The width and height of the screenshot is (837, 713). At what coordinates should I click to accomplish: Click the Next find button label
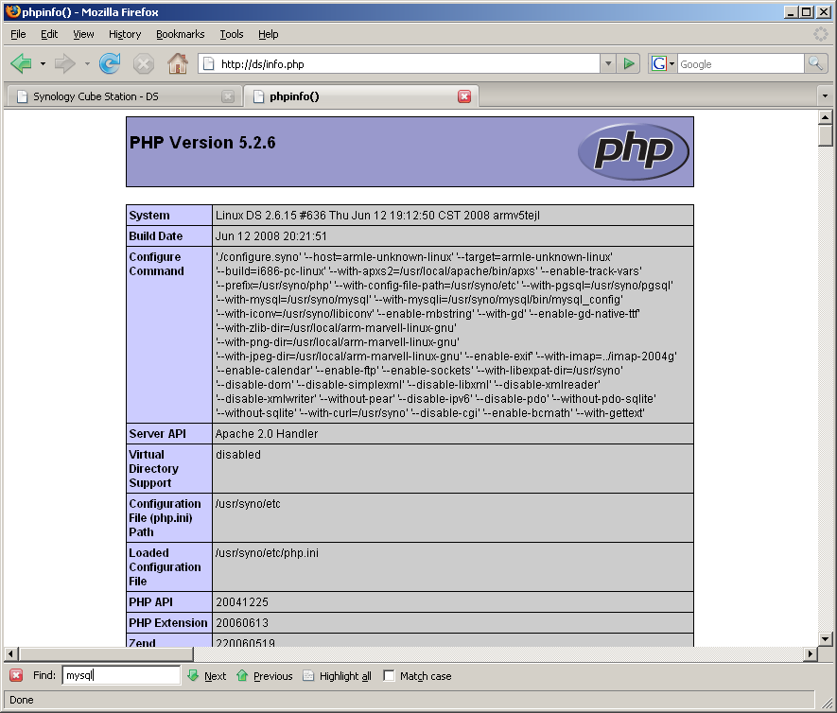(x=215, y=675)
